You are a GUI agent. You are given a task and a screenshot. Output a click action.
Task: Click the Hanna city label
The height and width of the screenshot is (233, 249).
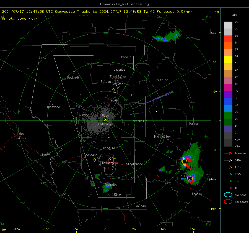point(193,124)
